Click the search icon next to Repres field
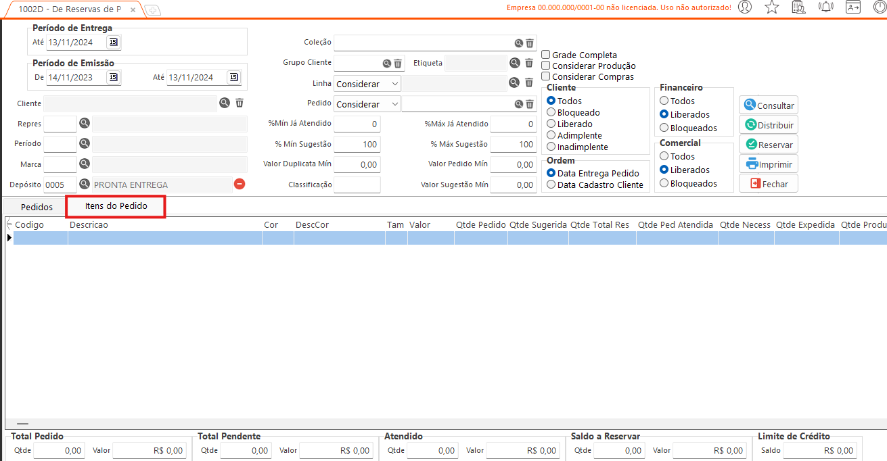 click(85, 124)
